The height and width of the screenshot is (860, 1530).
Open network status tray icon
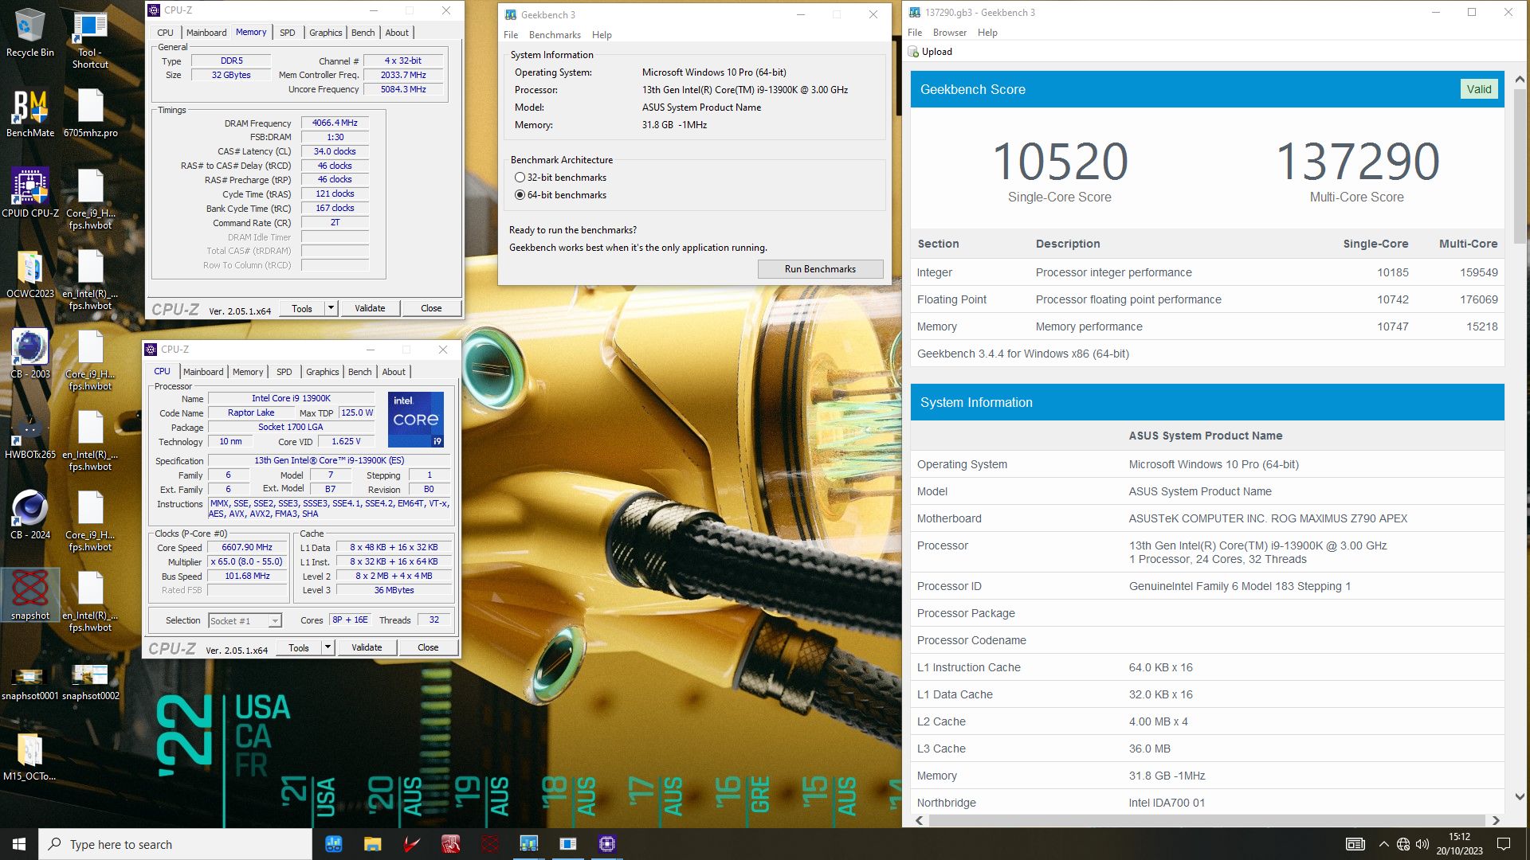click(x=1403, y=844)
